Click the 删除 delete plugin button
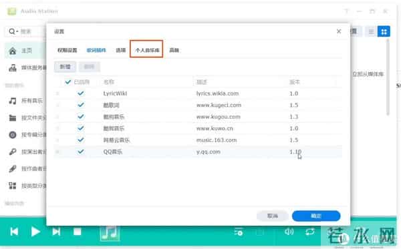The image size is (401, 249). (90, 67)
